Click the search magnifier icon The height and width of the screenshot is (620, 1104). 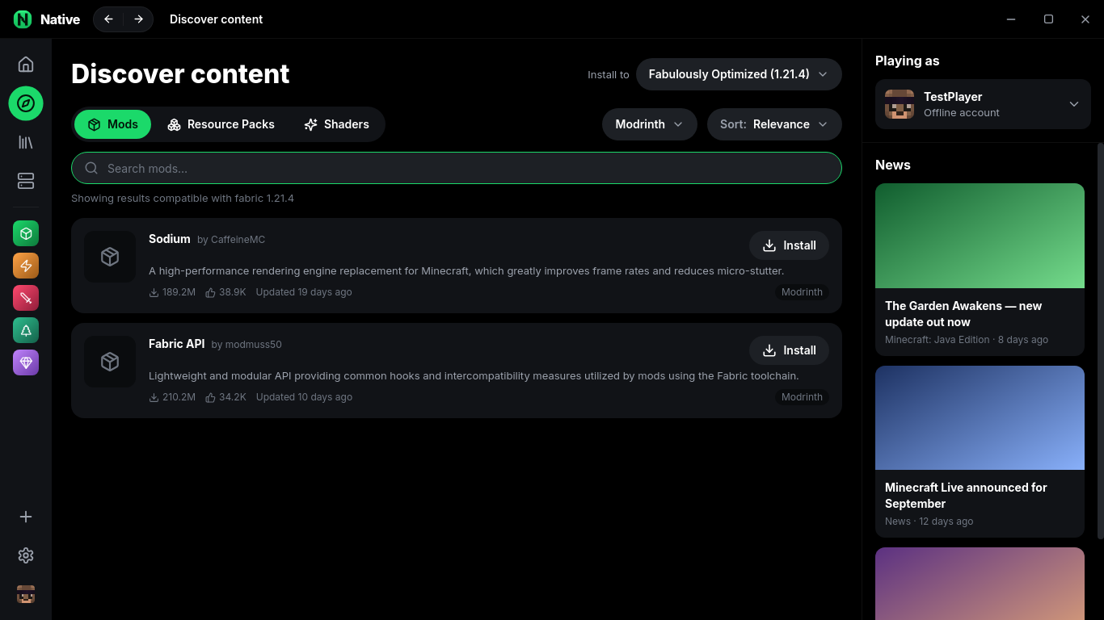[x=91, y=168]
